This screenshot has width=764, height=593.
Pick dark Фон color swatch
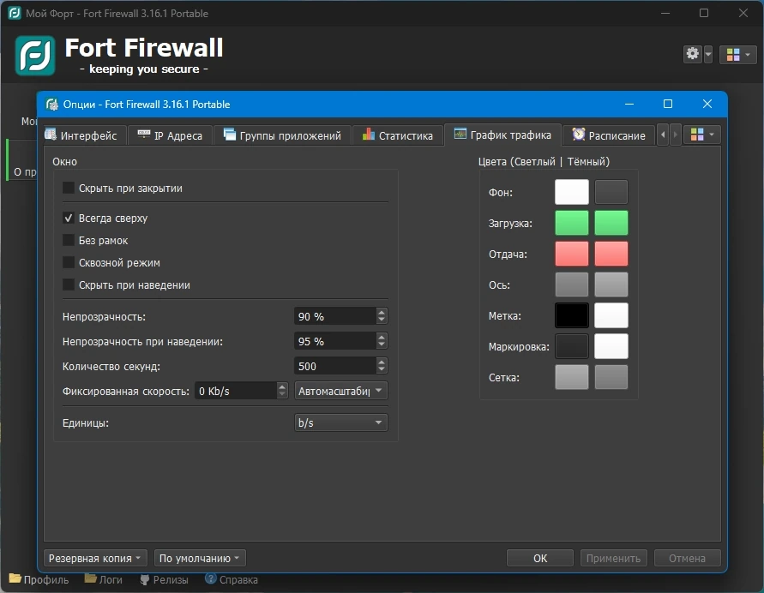[x=611, y=192]
